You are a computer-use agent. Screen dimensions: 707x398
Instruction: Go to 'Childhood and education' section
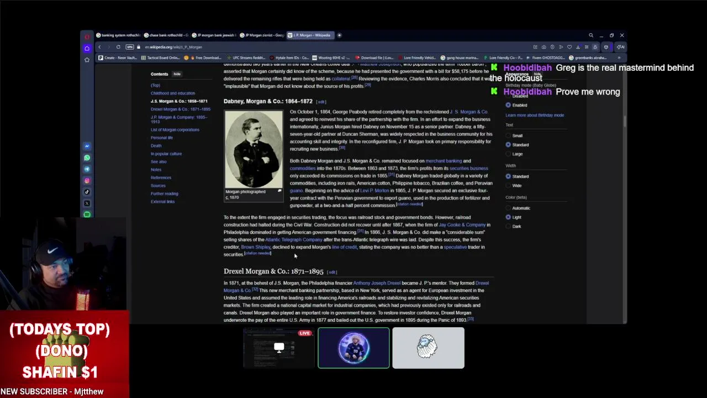173,93
